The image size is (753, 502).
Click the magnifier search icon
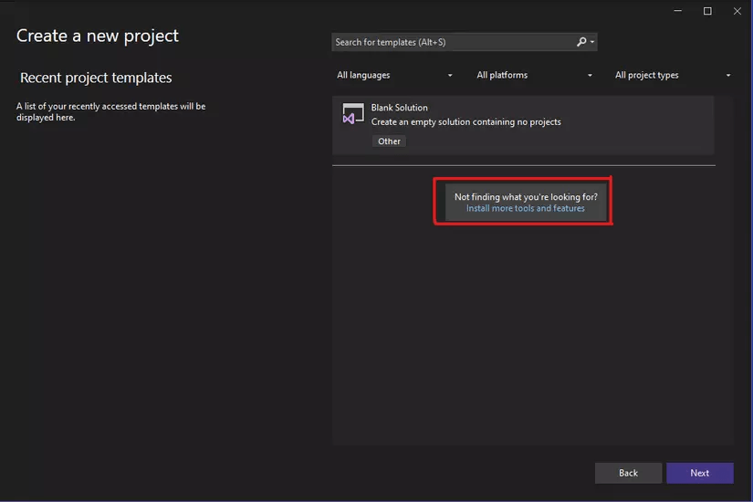coord(581,42)
